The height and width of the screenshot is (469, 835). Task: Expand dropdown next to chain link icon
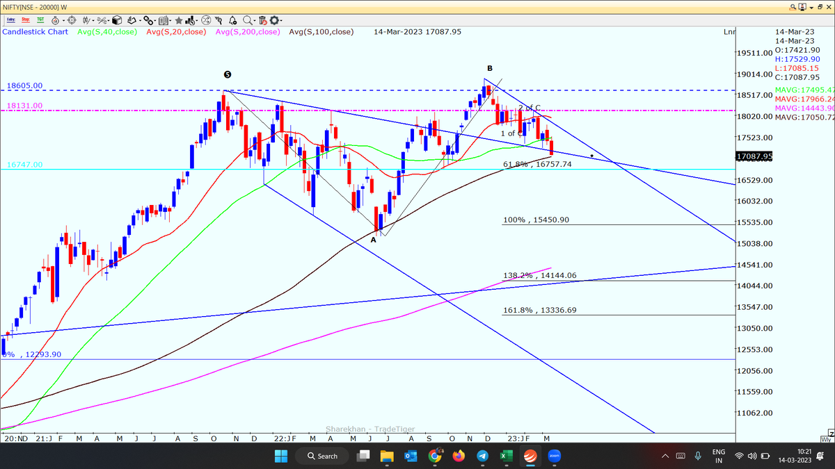pyautogui.click(x=155, y=21)
